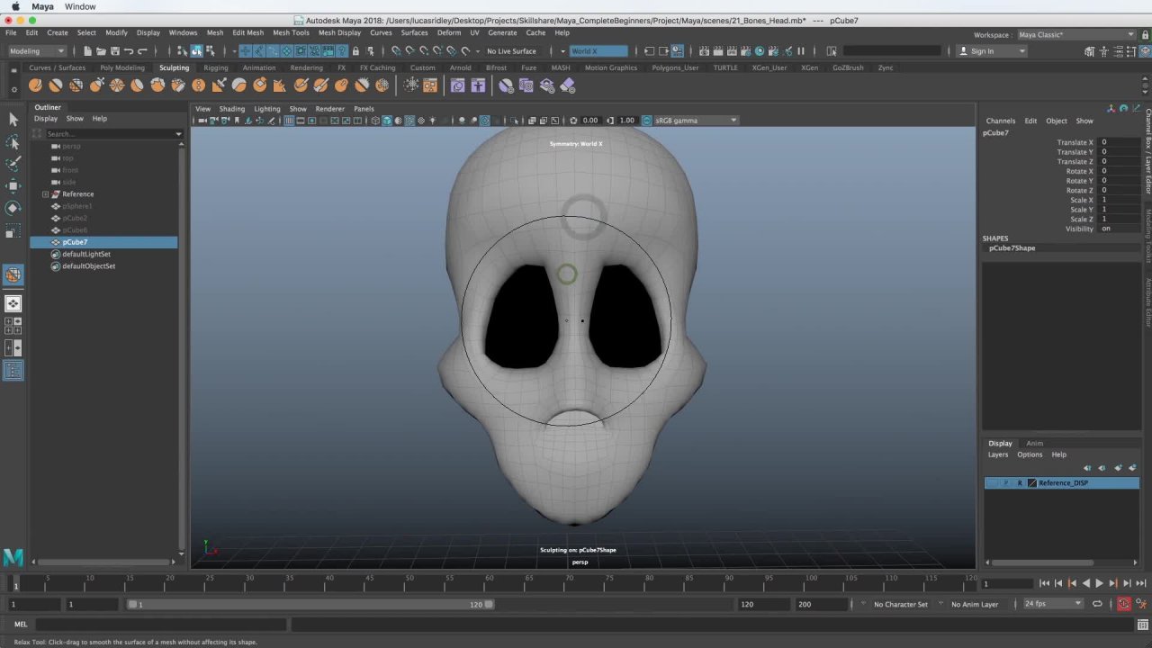The image size is (1152, 648).
Task: Open the Render View icon in the status line
Action: pyautogui.click(x=704, y=51)
